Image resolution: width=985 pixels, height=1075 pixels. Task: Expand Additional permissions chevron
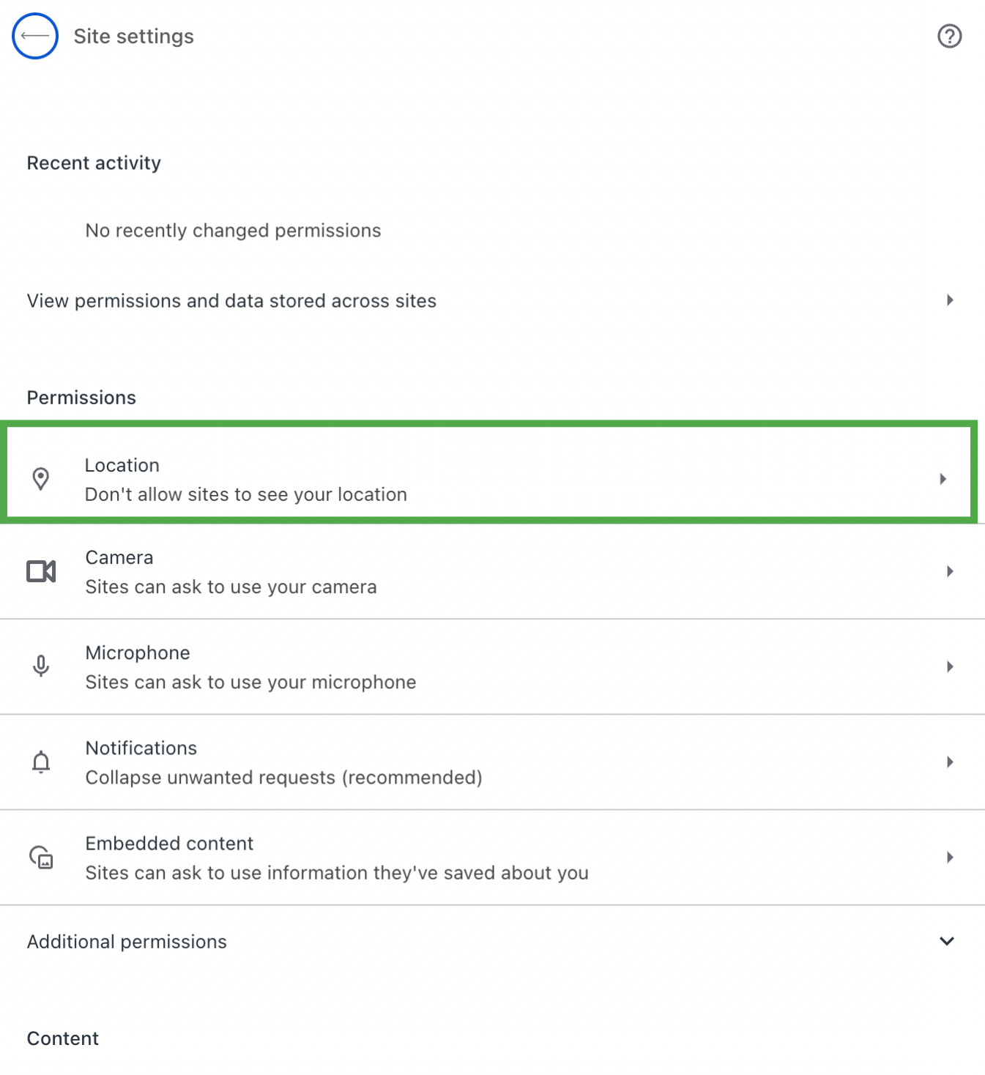pos(947,941)
